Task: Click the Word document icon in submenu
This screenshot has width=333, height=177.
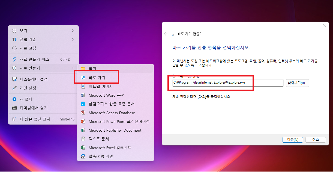Action: coord(83,95)
